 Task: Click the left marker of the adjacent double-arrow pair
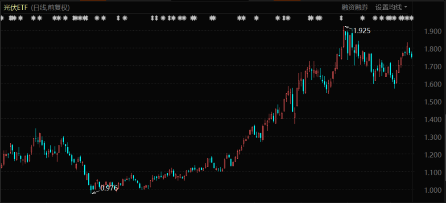coord(152,18)
